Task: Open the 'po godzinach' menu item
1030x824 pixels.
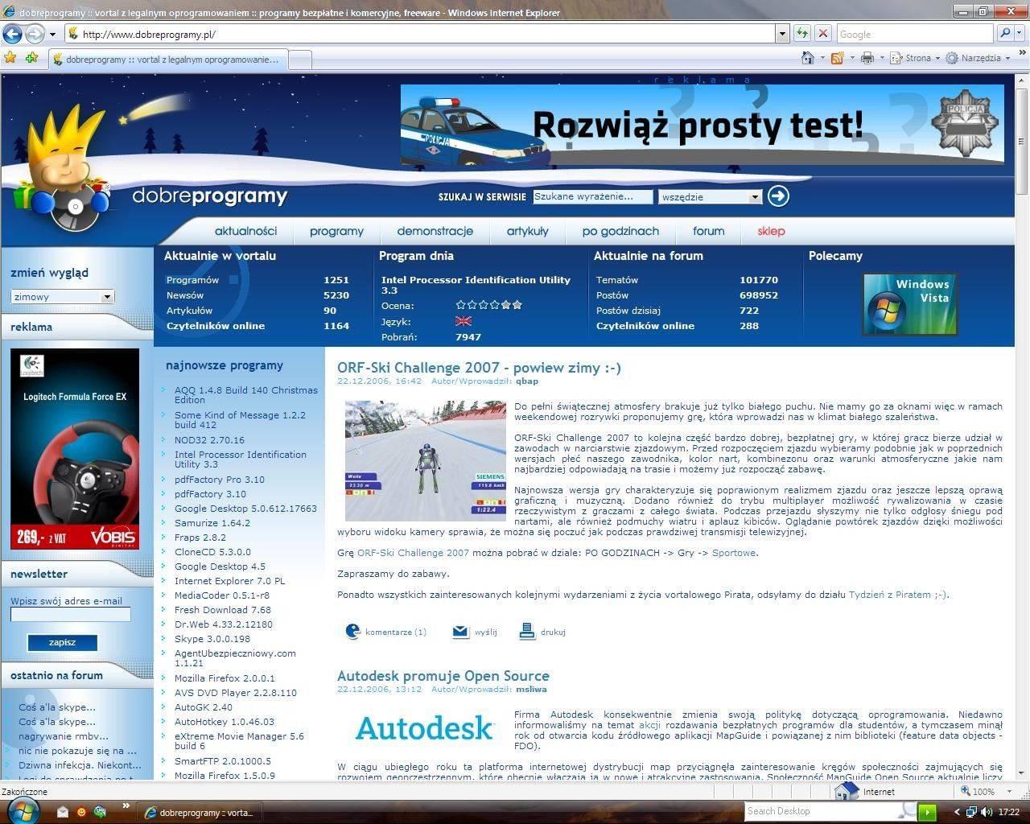Action: tap(620, 231)
